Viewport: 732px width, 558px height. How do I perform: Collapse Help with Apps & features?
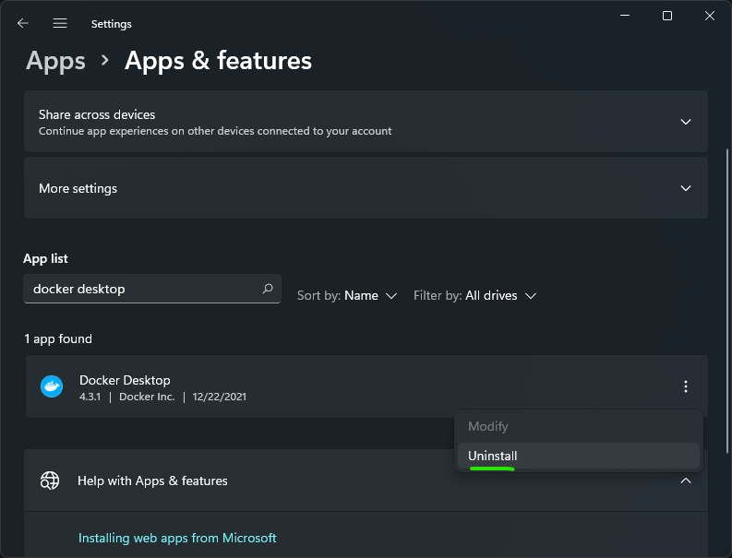point(685,481)
